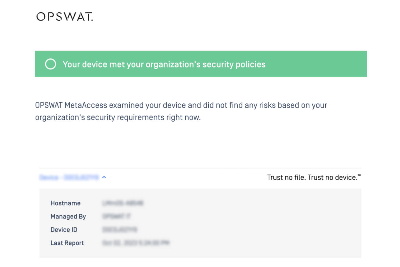This screenshot has height=267, width=400.
Task: Click the blurred Device ID value
Action: 120,229
